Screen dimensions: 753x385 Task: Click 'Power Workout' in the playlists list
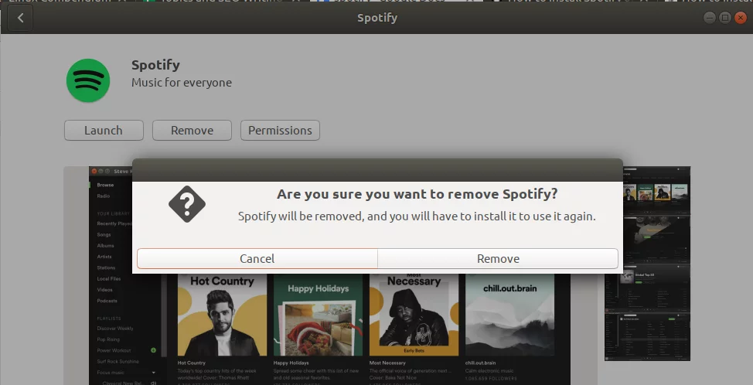pyautogui.click(x=114, y=350)
